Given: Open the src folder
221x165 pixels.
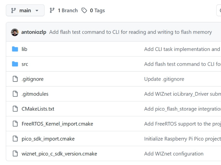Looking at the screenshot, I should [x=25, y=64].
